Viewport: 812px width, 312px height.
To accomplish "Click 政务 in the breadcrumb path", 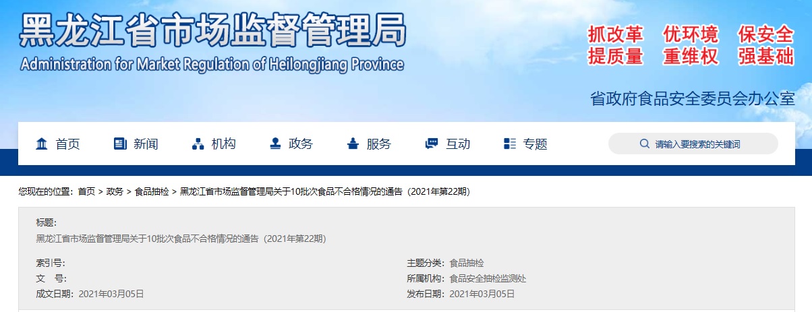I will click(115, 191).
